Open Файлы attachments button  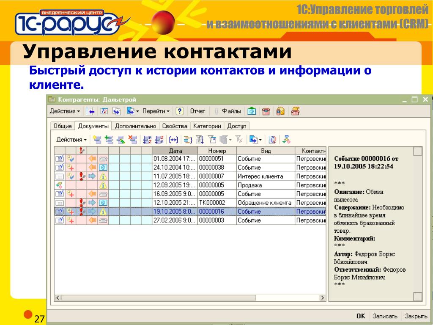point(228,111)
